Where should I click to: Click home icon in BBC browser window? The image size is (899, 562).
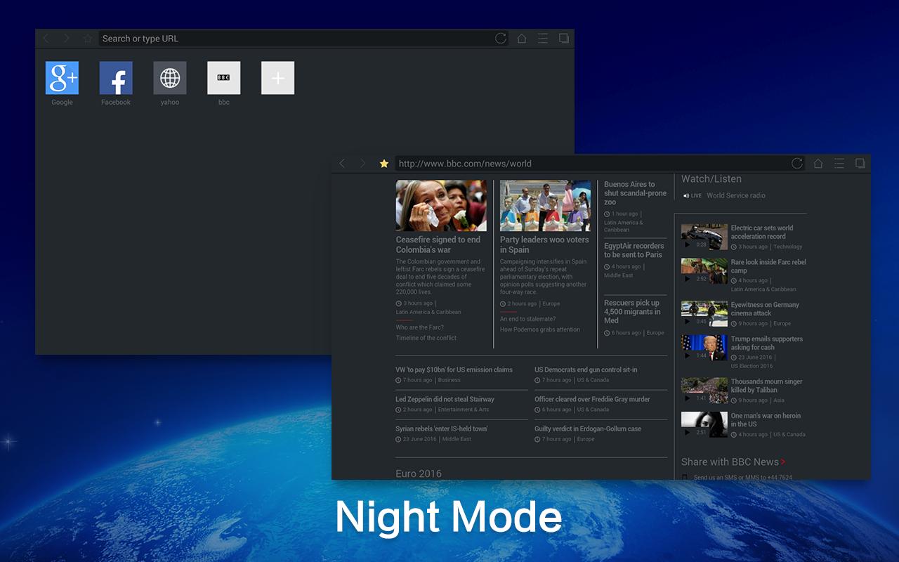point(818,164)
